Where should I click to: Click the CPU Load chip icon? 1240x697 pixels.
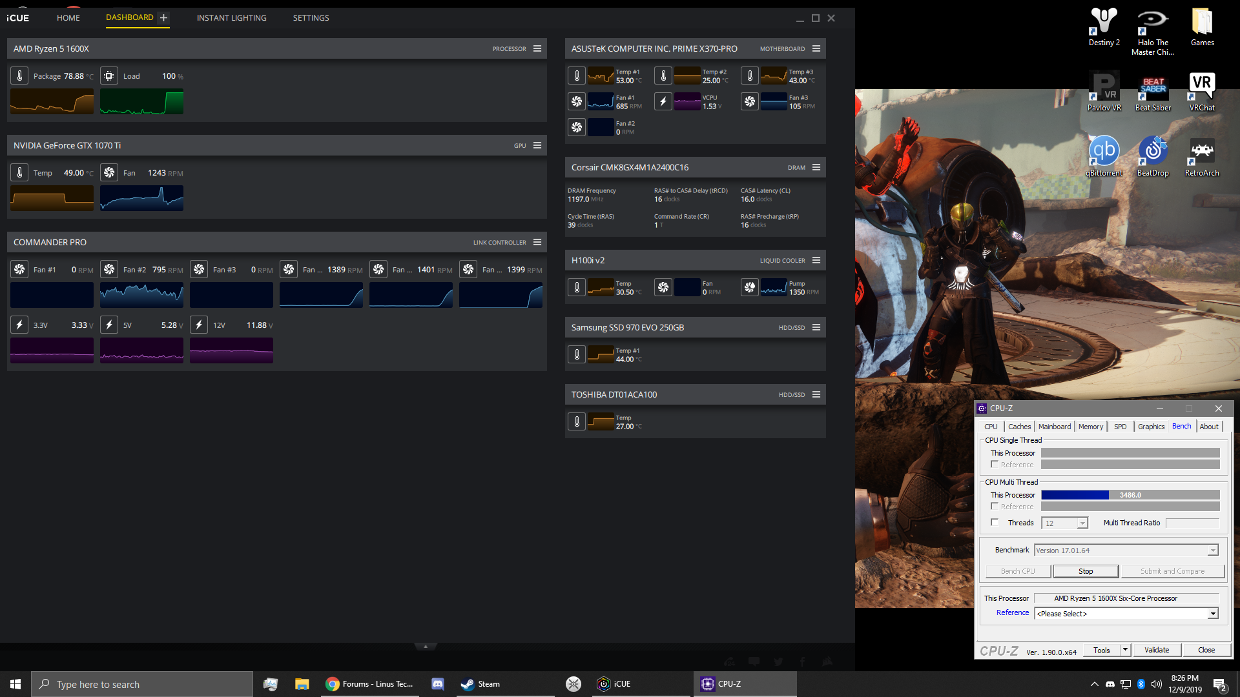109,76
